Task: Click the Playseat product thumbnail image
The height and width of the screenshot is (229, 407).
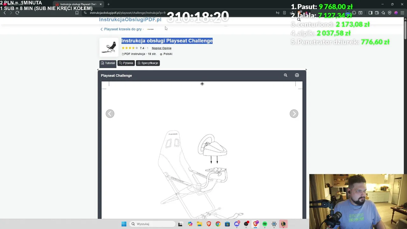Action: 109,47
